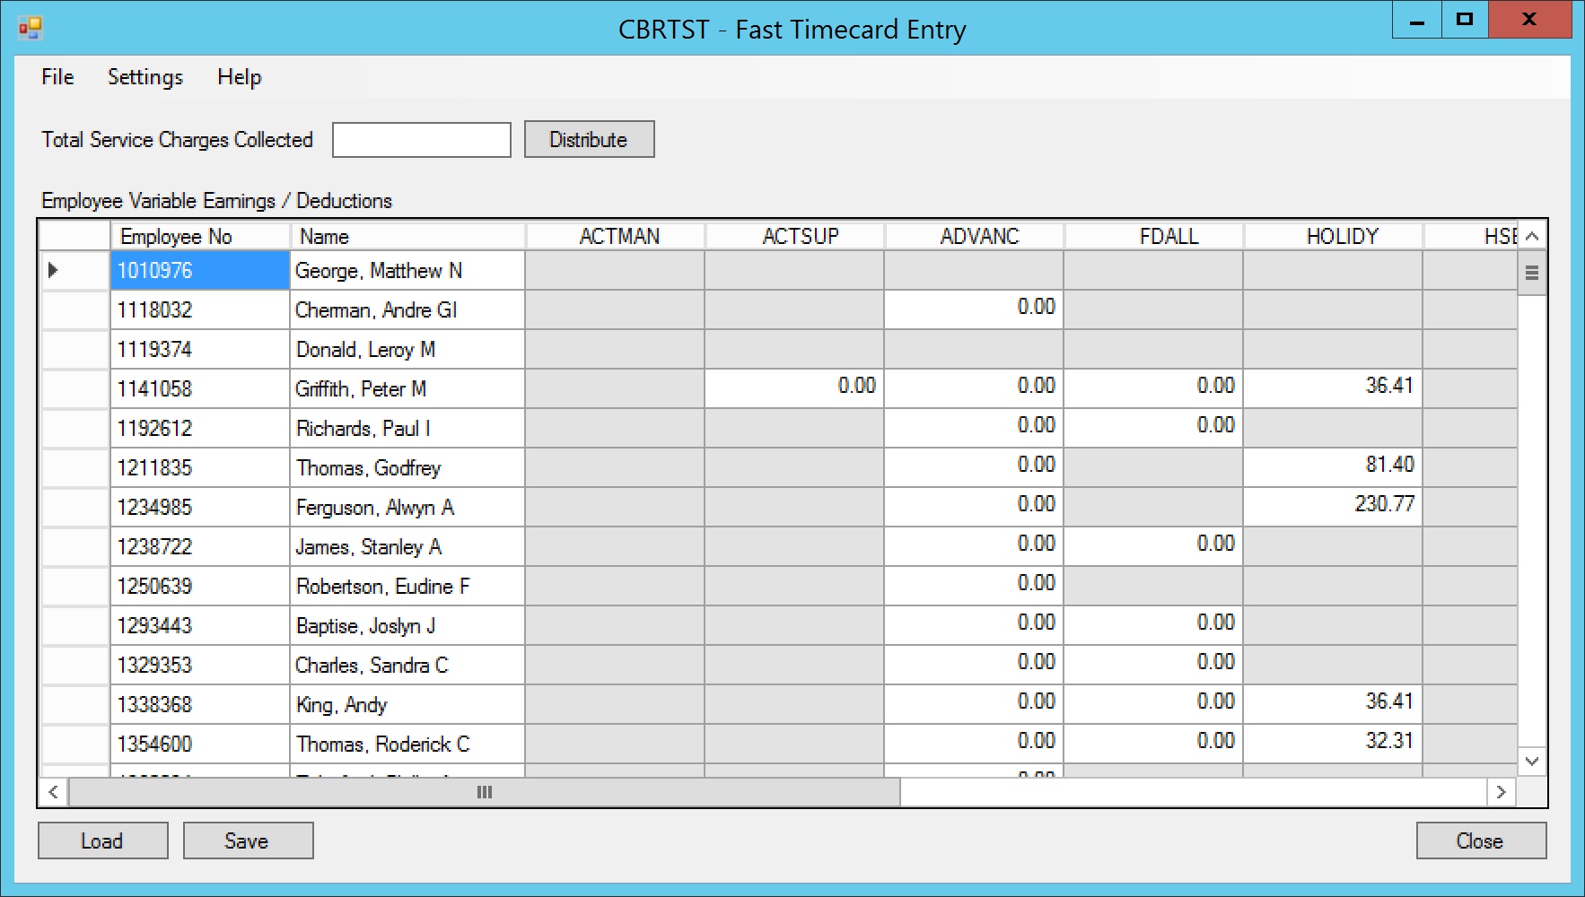Click Richards' FDALL cell showing 0.00
Screen dimensions: 1585x897
(x=1153, y=428)
